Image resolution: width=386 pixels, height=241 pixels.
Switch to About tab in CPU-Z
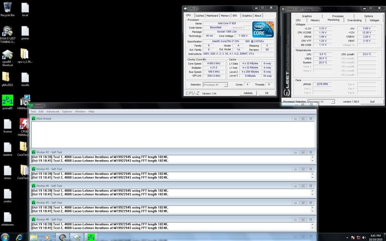point(258,16)
